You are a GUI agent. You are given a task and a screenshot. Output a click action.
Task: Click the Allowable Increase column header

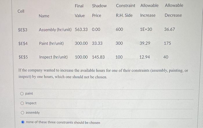[149, 10]
